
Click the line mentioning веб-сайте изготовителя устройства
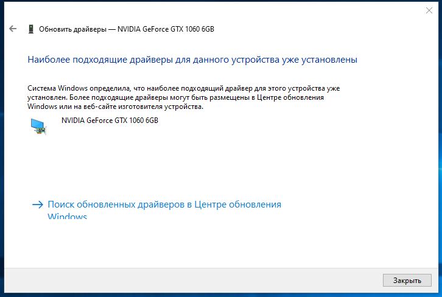coord(115,107)
